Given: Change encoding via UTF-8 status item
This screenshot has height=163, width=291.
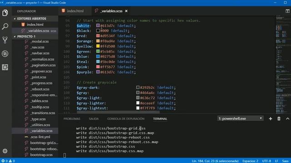Looking at the screenshot, I should pos(266,161).
